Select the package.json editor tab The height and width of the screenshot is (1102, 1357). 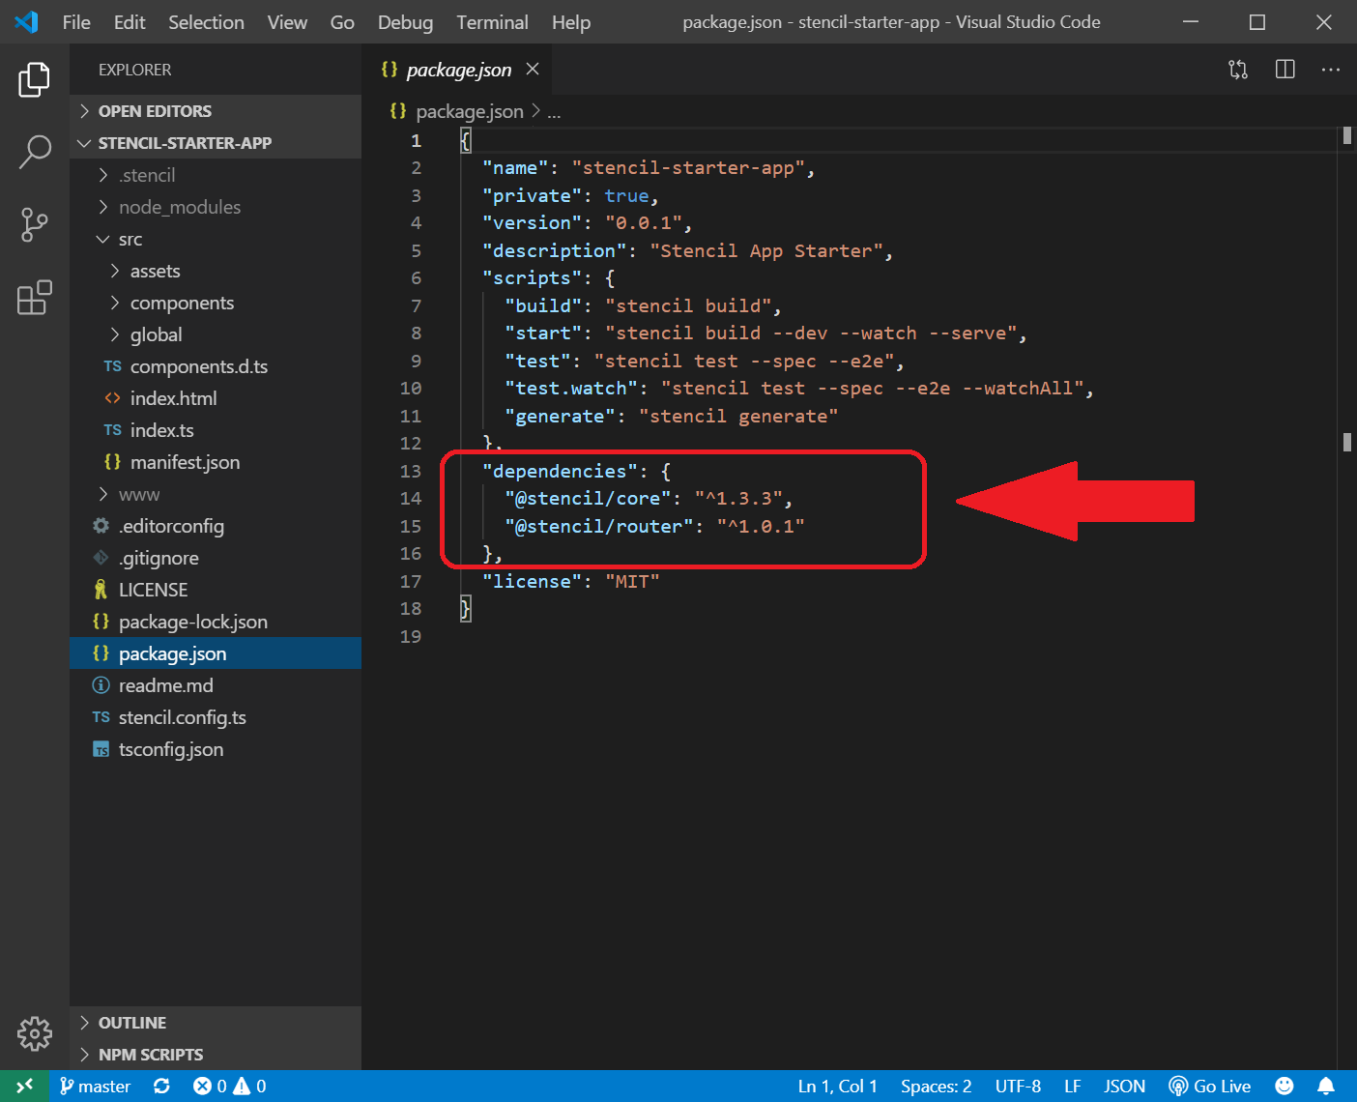click(x=456, y=70)
